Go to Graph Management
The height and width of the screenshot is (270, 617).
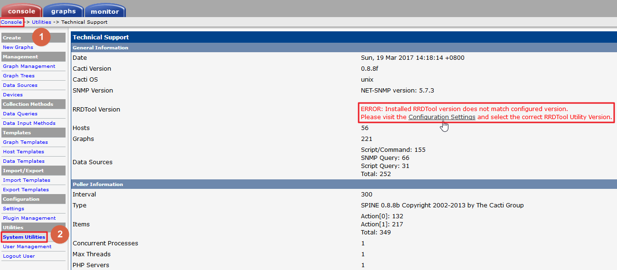pos(29,66)
